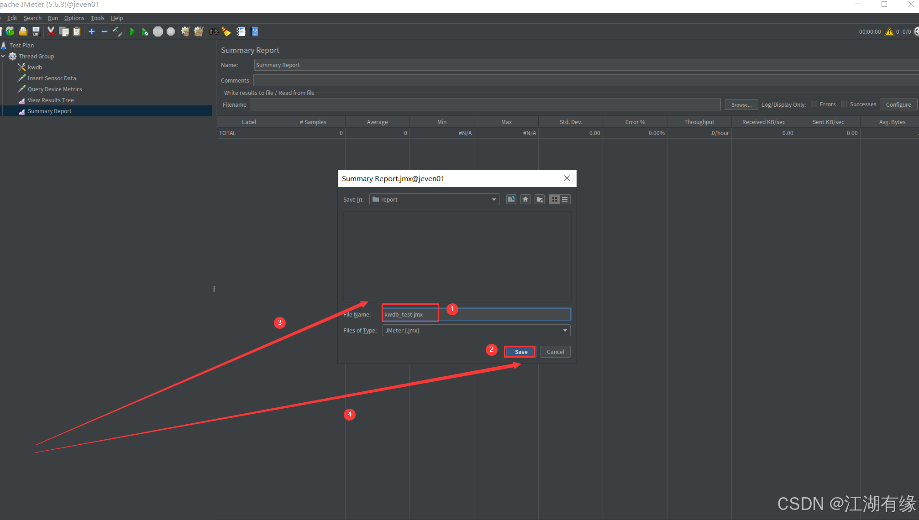
Task: Enable the Errors checkbox
Action: [814, 104]
